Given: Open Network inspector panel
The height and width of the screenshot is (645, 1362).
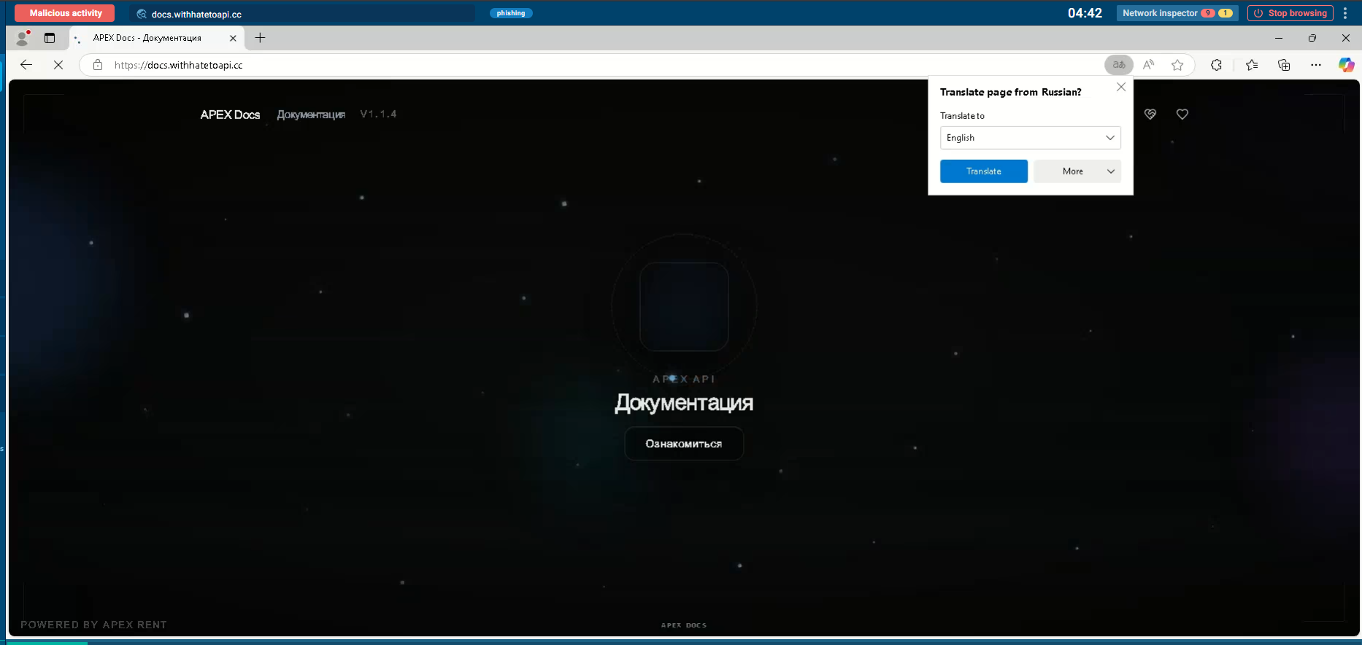Looking at the screenshot, I should 1177,13.
